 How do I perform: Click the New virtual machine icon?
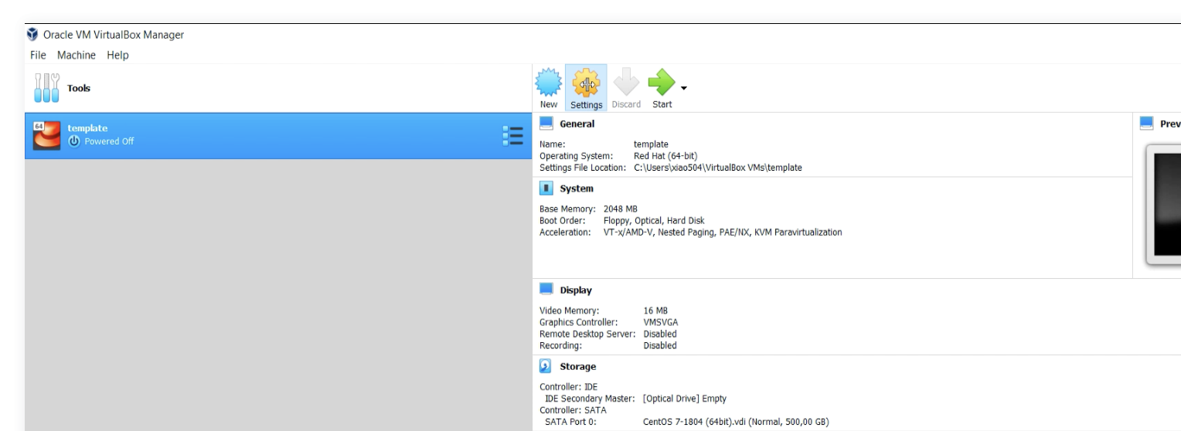[x=549, y=82]
